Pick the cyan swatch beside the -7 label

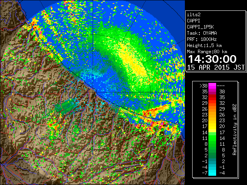[x=212, y=173]
